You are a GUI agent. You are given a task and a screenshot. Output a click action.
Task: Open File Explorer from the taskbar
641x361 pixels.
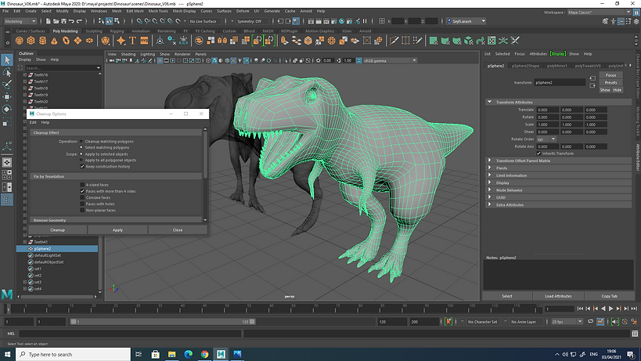[171, 354]
